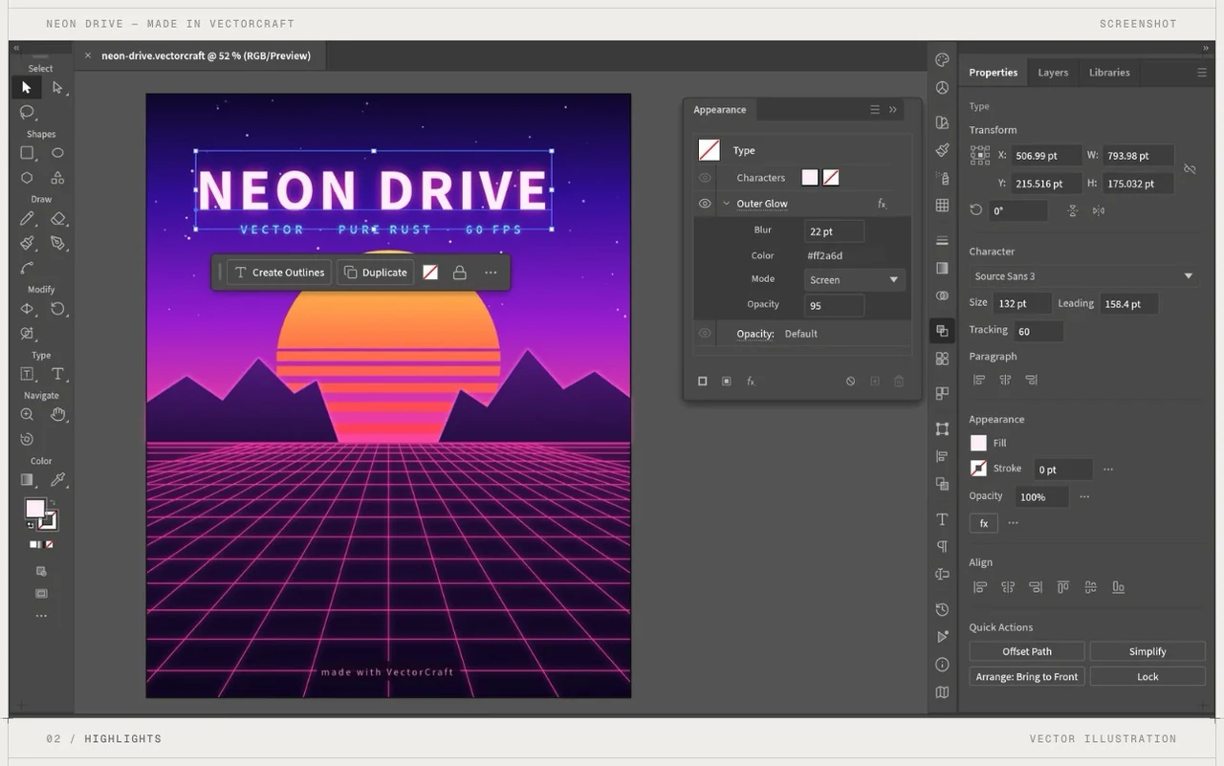Click Create Outlines button
This screenshot has height=766, width=1224.
pos(279,273)
